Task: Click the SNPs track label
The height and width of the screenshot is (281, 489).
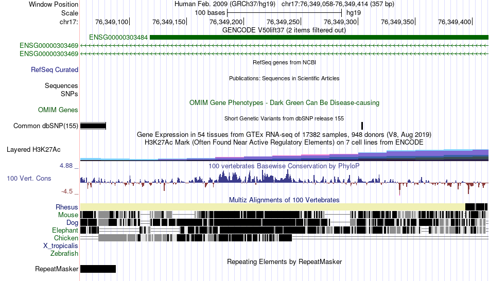Action: (x=69, y=94)
